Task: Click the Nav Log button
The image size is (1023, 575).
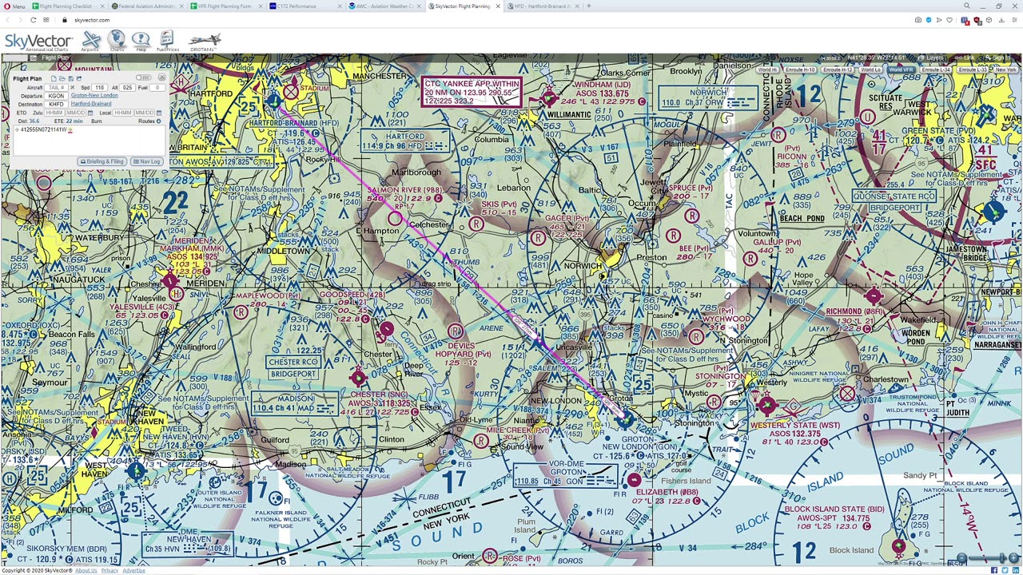Action: coord(147,161)
